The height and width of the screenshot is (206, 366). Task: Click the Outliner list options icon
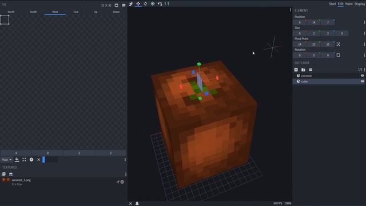coord(311,70)
